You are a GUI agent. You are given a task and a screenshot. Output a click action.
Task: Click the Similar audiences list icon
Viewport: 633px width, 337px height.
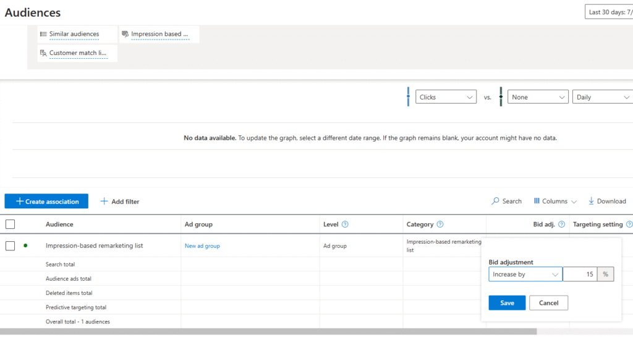(x=43, y=34)
